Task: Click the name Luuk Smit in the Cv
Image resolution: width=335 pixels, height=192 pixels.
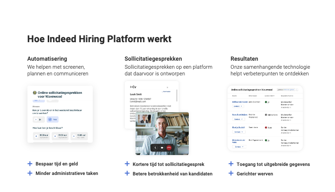Action: pos(136,94)
